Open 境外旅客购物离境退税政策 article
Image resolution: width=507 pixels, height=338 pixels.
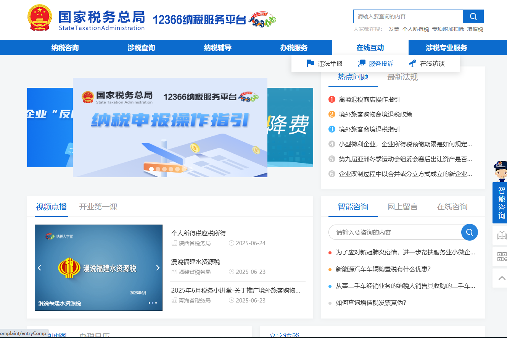[375, 114]
